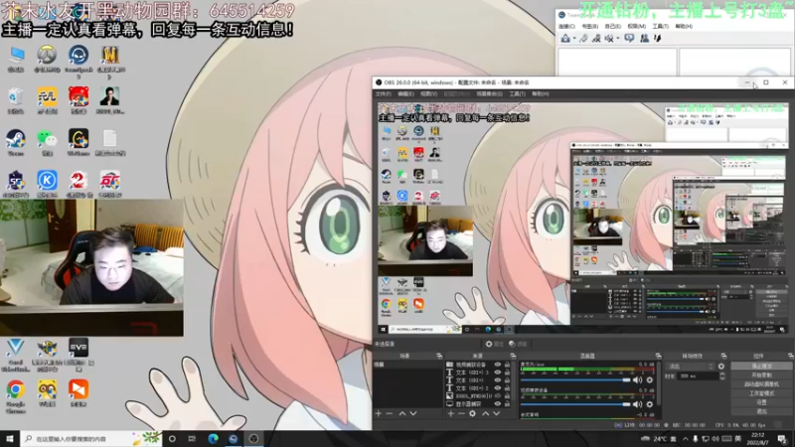
Task: Toggle lock on 文本 (GDI+) 3 source
Action: [507, 372]
